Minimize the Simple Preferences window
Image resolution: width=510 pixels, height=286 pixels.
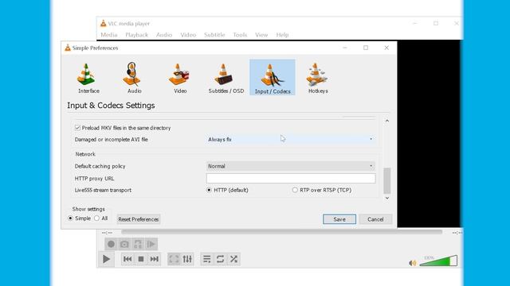(x=345, y=48)
